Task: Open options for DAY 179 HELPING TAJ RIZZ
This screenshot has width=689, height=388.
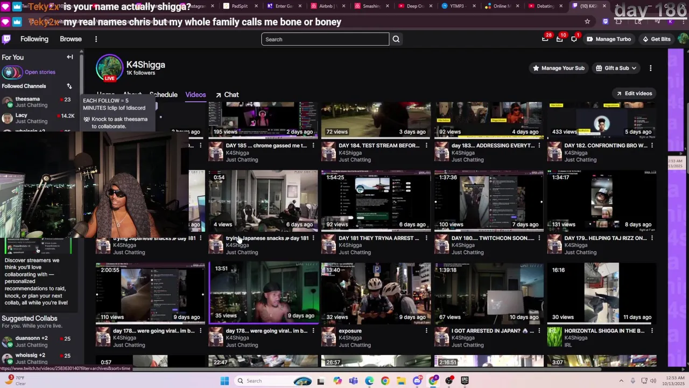Action: 652,238
